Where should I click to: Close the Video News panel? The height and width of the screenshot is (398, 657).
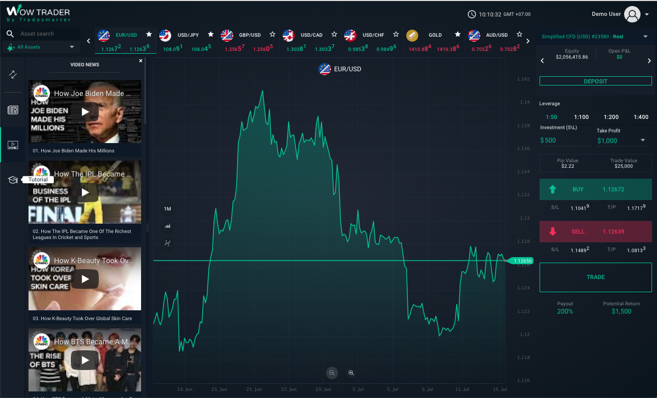[141, 61]
